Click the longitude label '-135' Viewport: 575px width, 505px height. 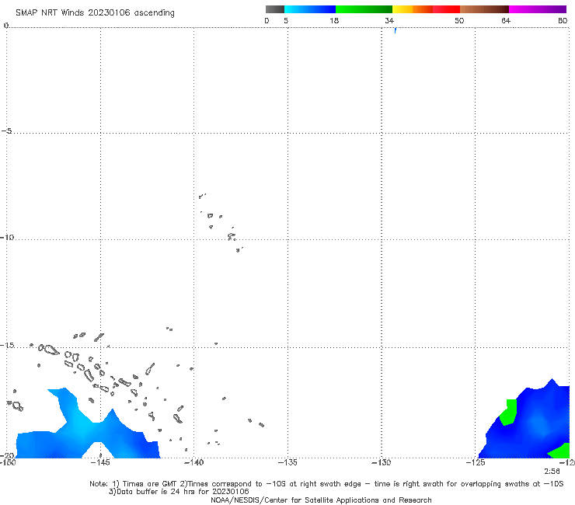point(287,462)
